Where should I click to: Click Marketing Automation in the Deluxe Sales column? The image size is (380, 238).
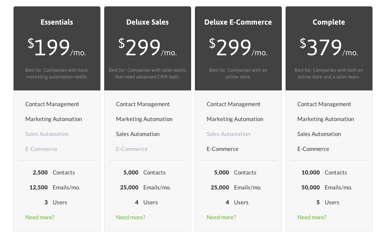coord(144,119)
